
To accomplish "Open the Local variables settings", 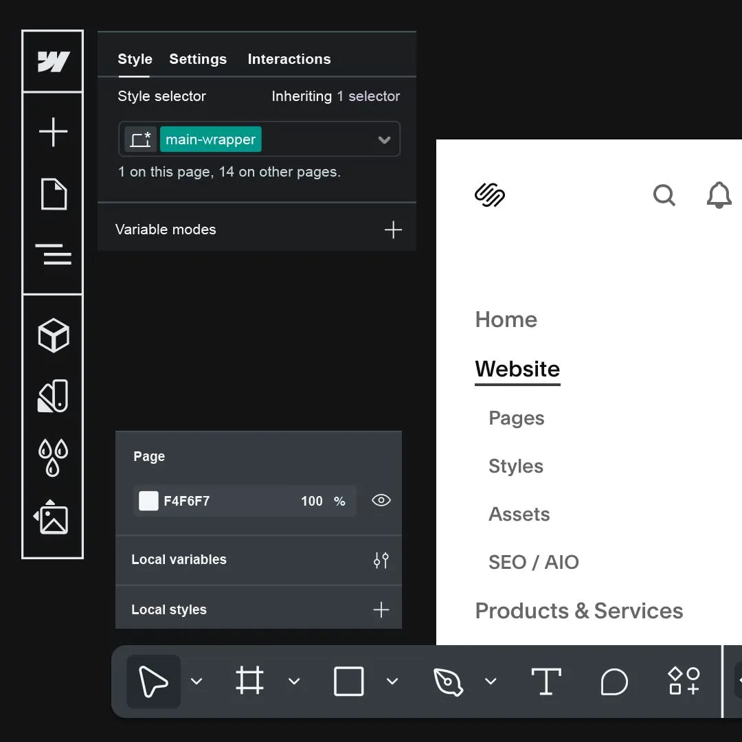I will click(x=381, y=560).
